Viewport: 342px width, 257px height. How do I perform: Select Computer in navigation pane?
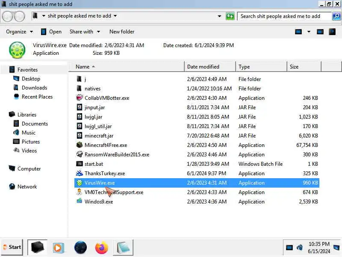pyautogui.click(x=29, y=168)
